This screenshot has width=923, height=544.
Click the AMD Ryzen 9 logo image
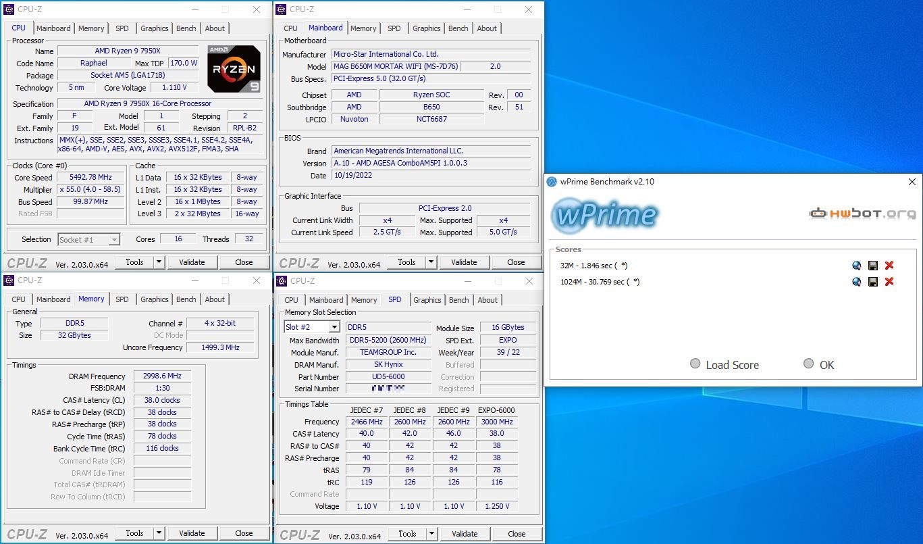pyautogui.click(x=234, y=69)
